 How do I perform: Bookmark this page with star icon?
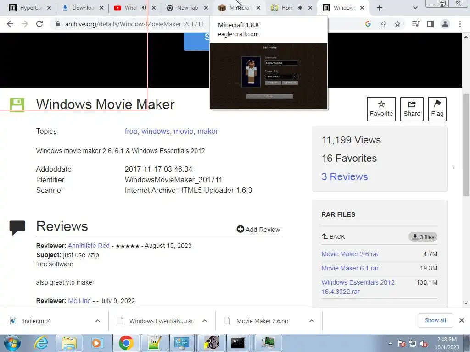tap(397, 24)
